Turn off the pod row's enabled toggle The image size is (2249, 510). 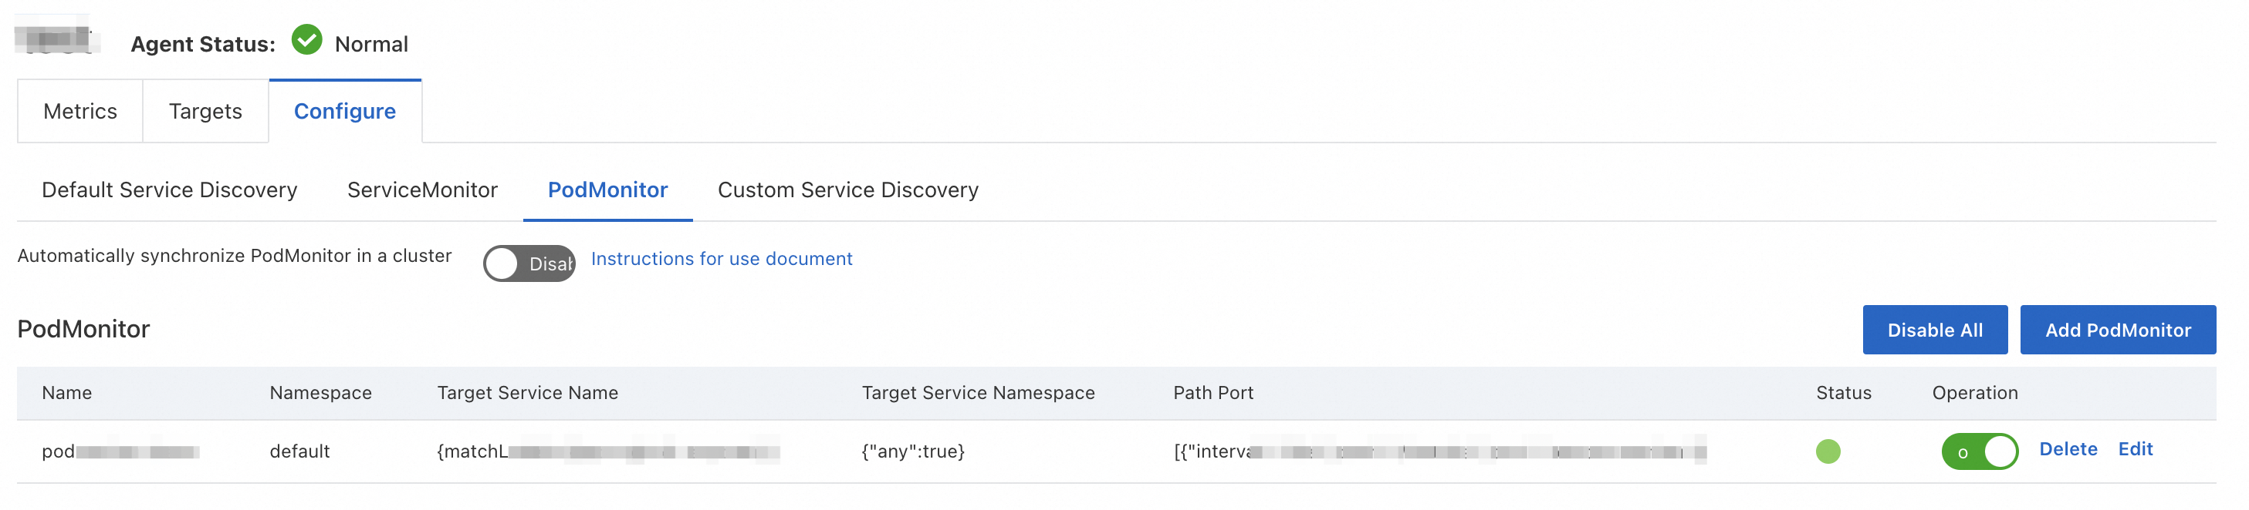[x=1979, y=451]
